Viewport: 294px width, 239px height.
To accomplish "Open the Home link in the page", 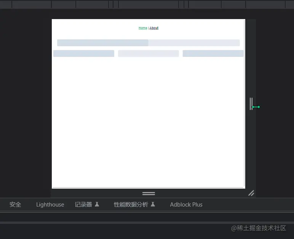I will coord(143,28).
